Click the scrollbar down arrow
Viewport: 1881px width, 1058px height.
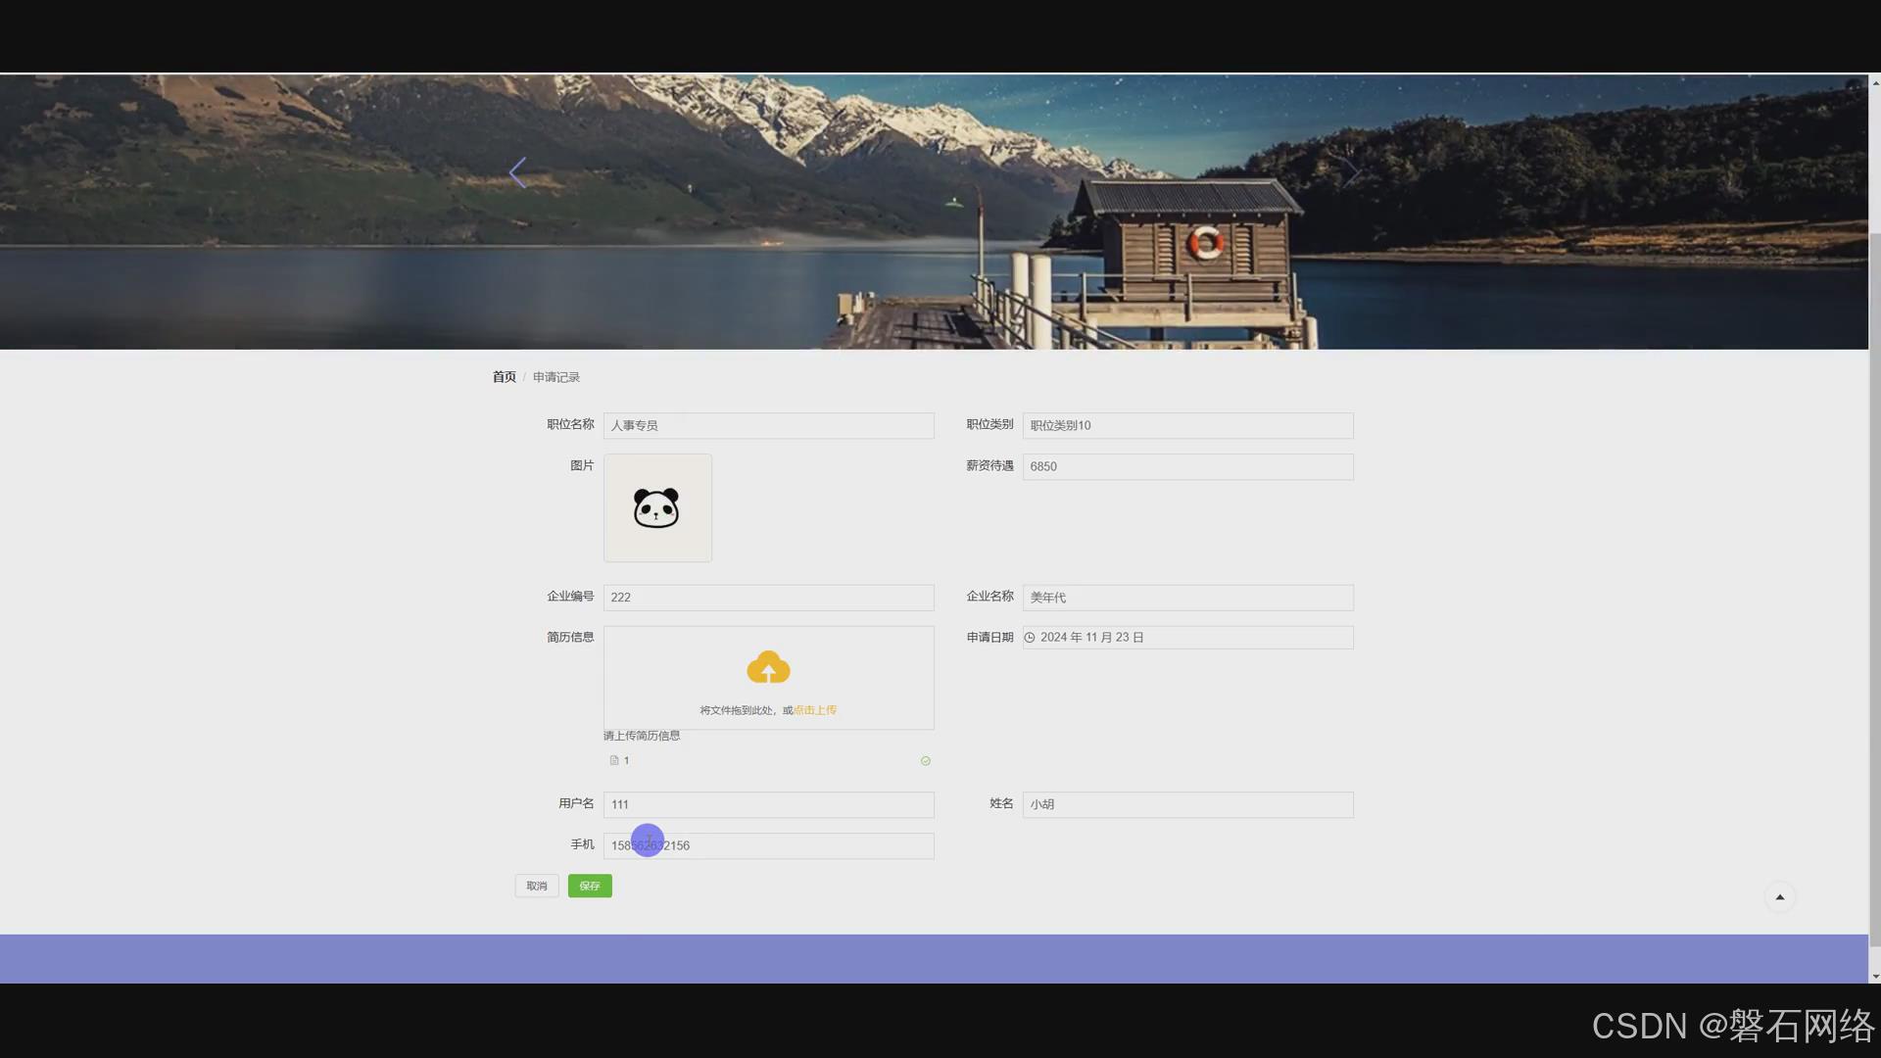1875,976
